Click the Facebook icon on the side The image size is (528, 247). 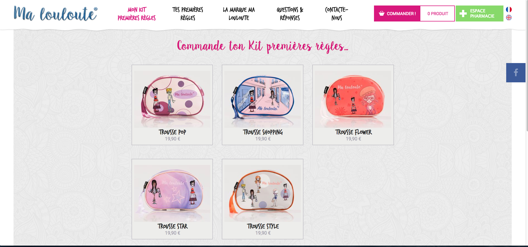tap(516, 73)
